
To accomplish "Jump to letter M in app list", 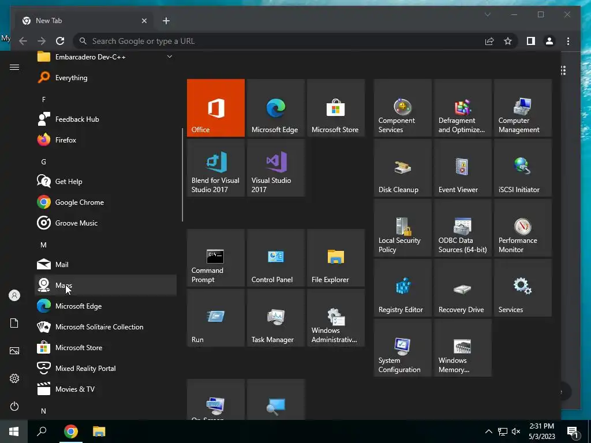I will click(x=44, y=245).
